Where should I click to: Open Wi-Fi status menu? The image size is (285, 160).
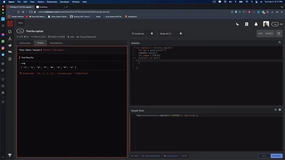point(247,2)
